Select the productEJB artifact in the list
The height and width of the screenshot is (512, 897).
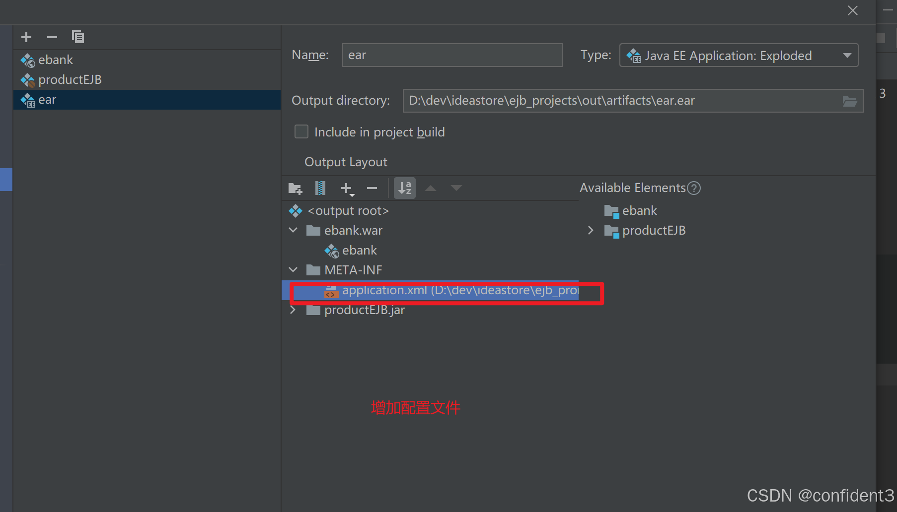click(147, 80)
